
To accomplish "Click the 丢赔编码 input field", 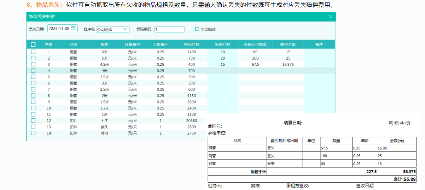I will (x=169, y=29).
